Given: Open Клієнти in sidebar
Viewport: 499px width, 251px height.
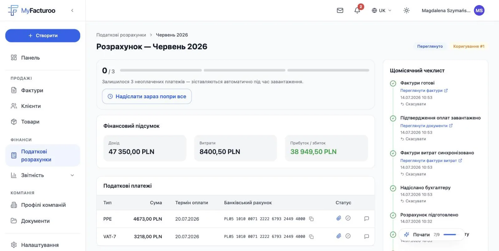Looking at the screenshot, I should (43, 106).
